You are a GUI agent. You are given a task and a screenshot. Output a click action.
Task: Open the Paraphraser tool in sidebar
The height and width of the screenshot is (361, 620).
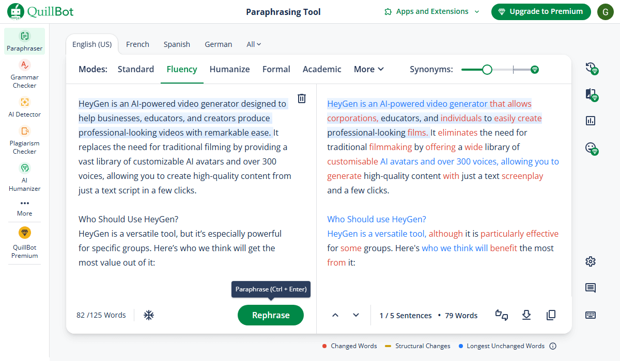(24, 41)
